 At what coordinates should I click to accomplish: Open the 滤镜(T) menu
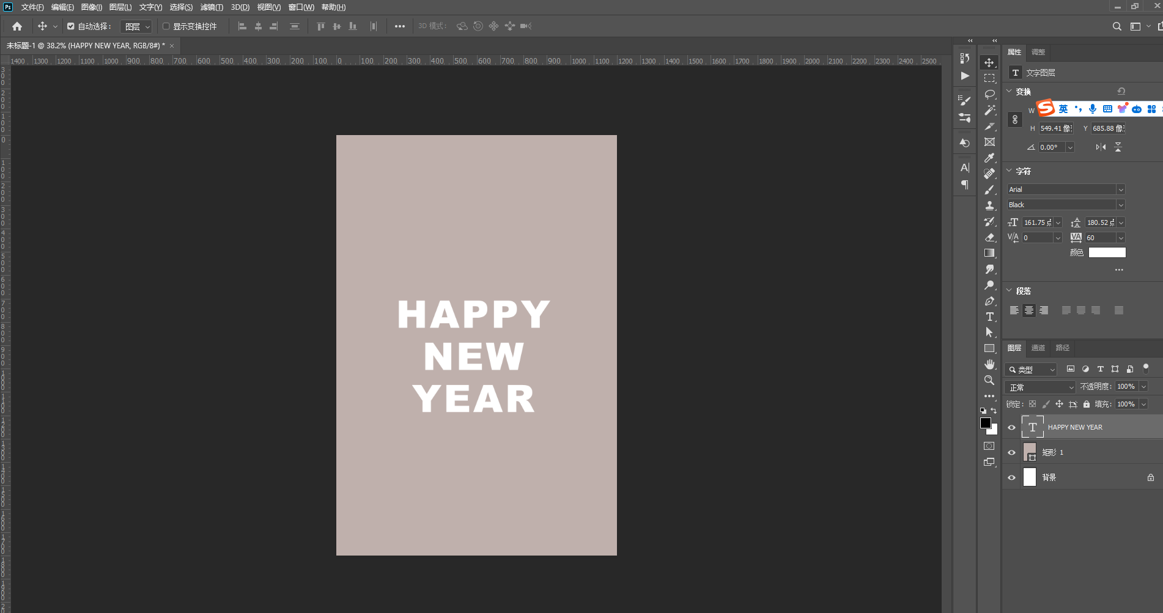pyautogui.click(x=212, y=7)
